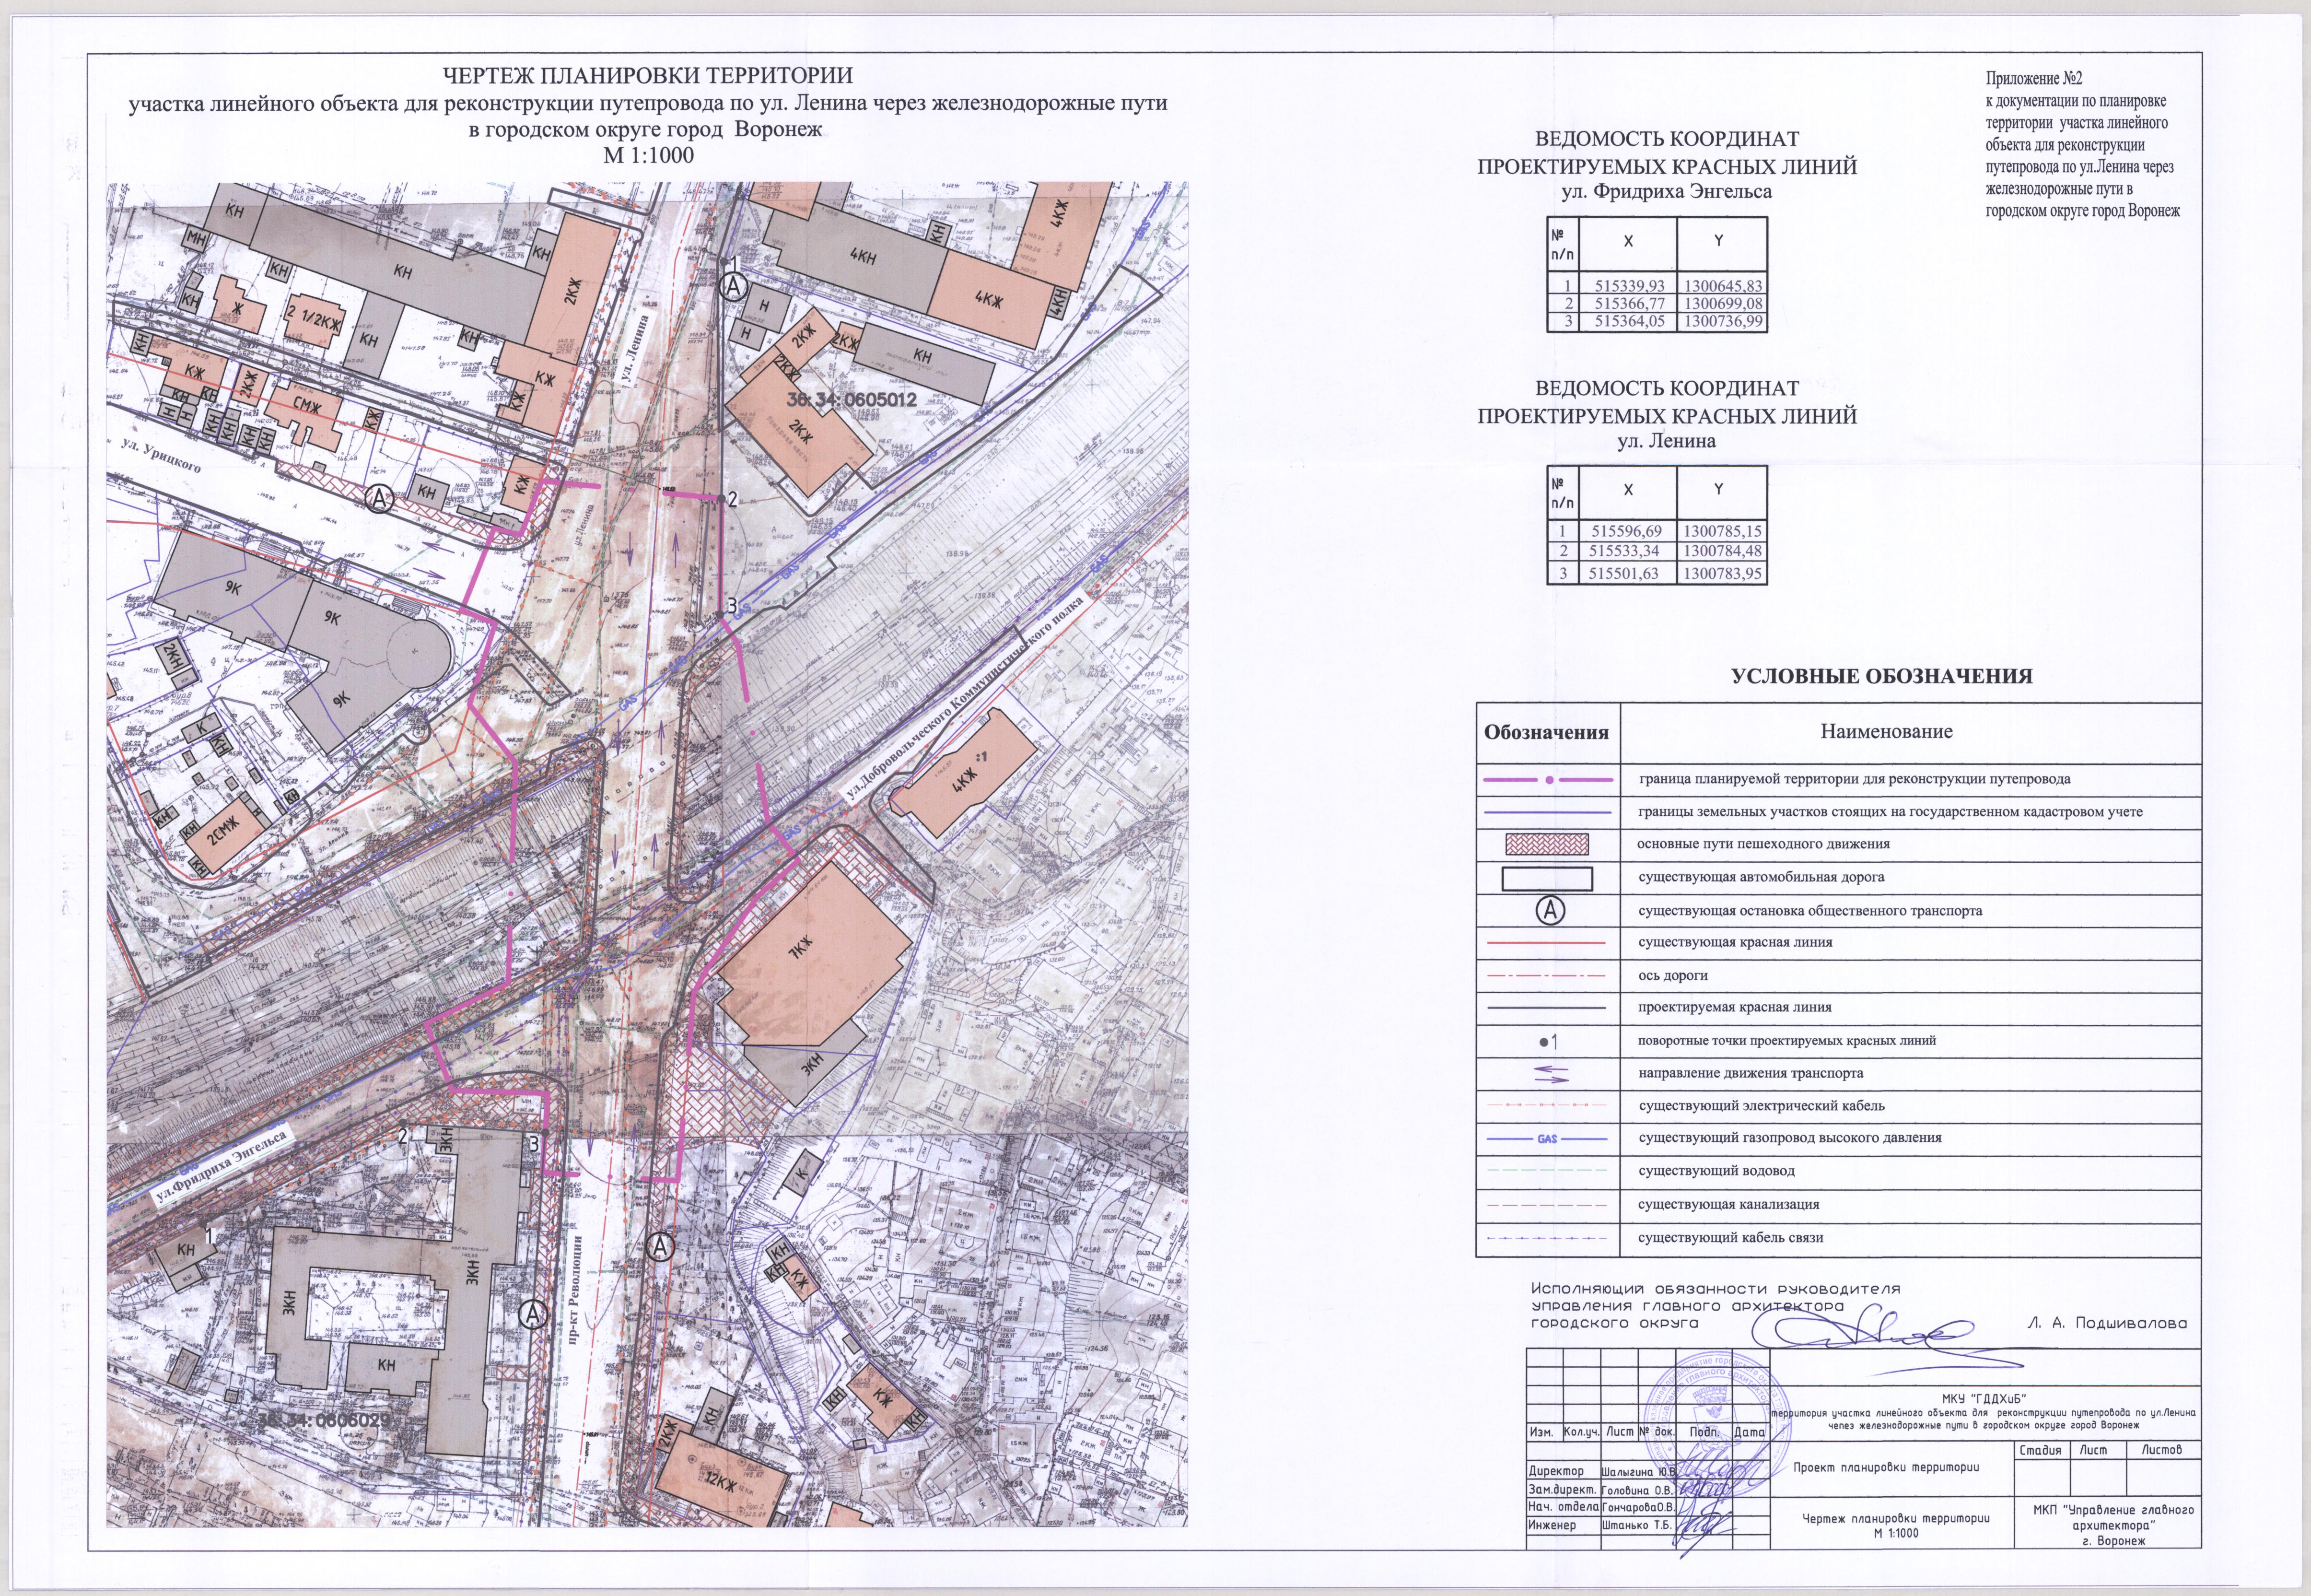This screenshot has width=2311, height=1596.
Task: Click building 7КЖ on the map
Action: pyautogui.click(x=802, y=948)
